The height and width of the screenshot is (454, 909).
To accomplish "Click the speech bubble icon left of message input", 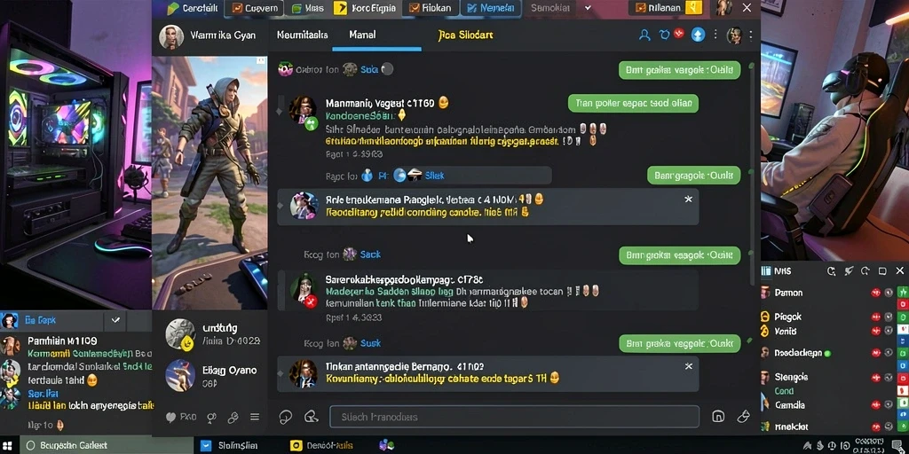I will [x=286, y=417].
